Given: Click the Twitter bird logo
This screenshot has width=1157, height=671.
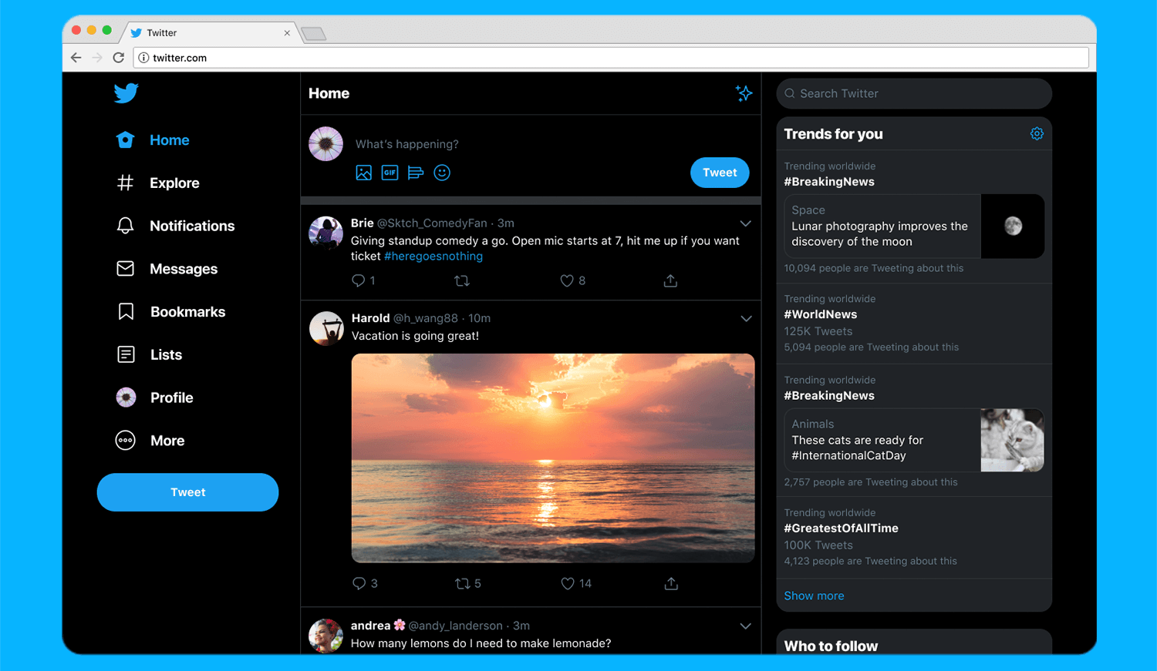Looking at the screenshot, I should click(x=126, y=93).
